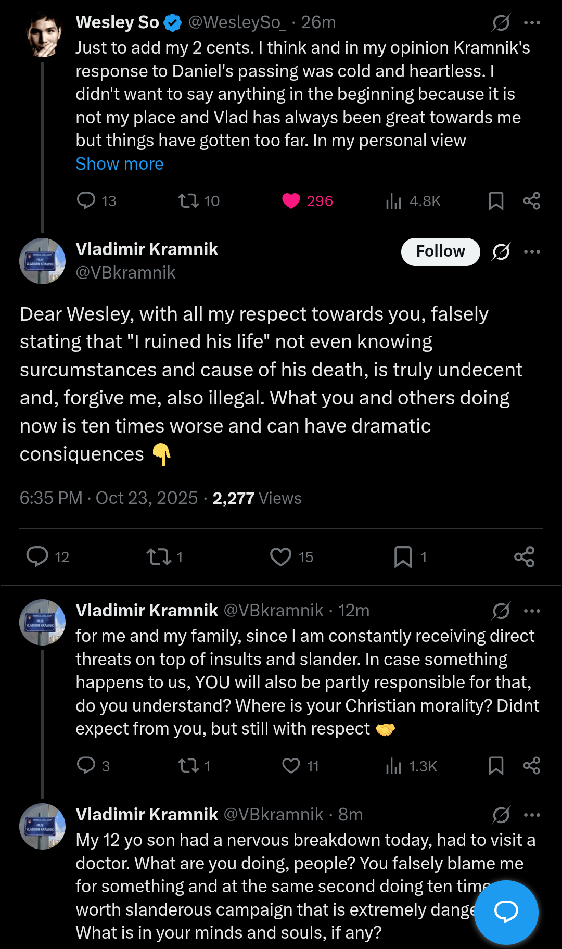Bookmark Wesley So's post
This screenshot has height=949, width=562.
[x=496, y=201]
